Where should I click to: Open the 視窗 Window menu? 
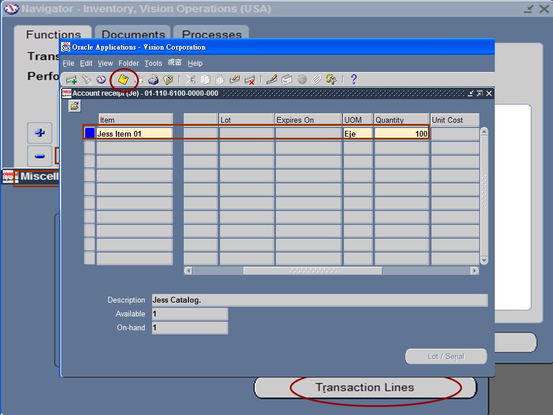(x=175, y=63)
